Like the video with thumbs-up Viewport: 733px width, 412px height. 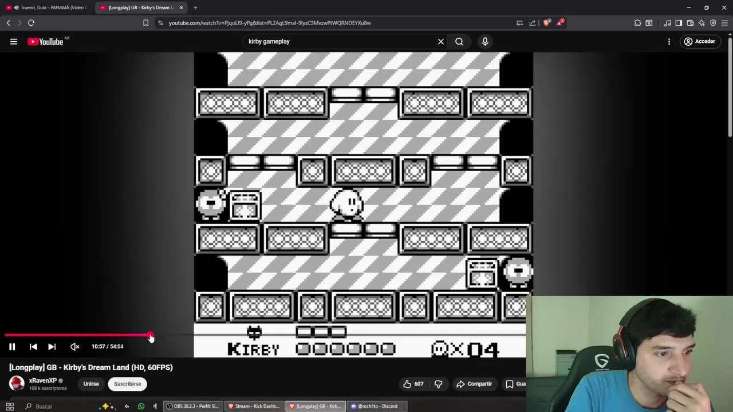click(413, 384)
